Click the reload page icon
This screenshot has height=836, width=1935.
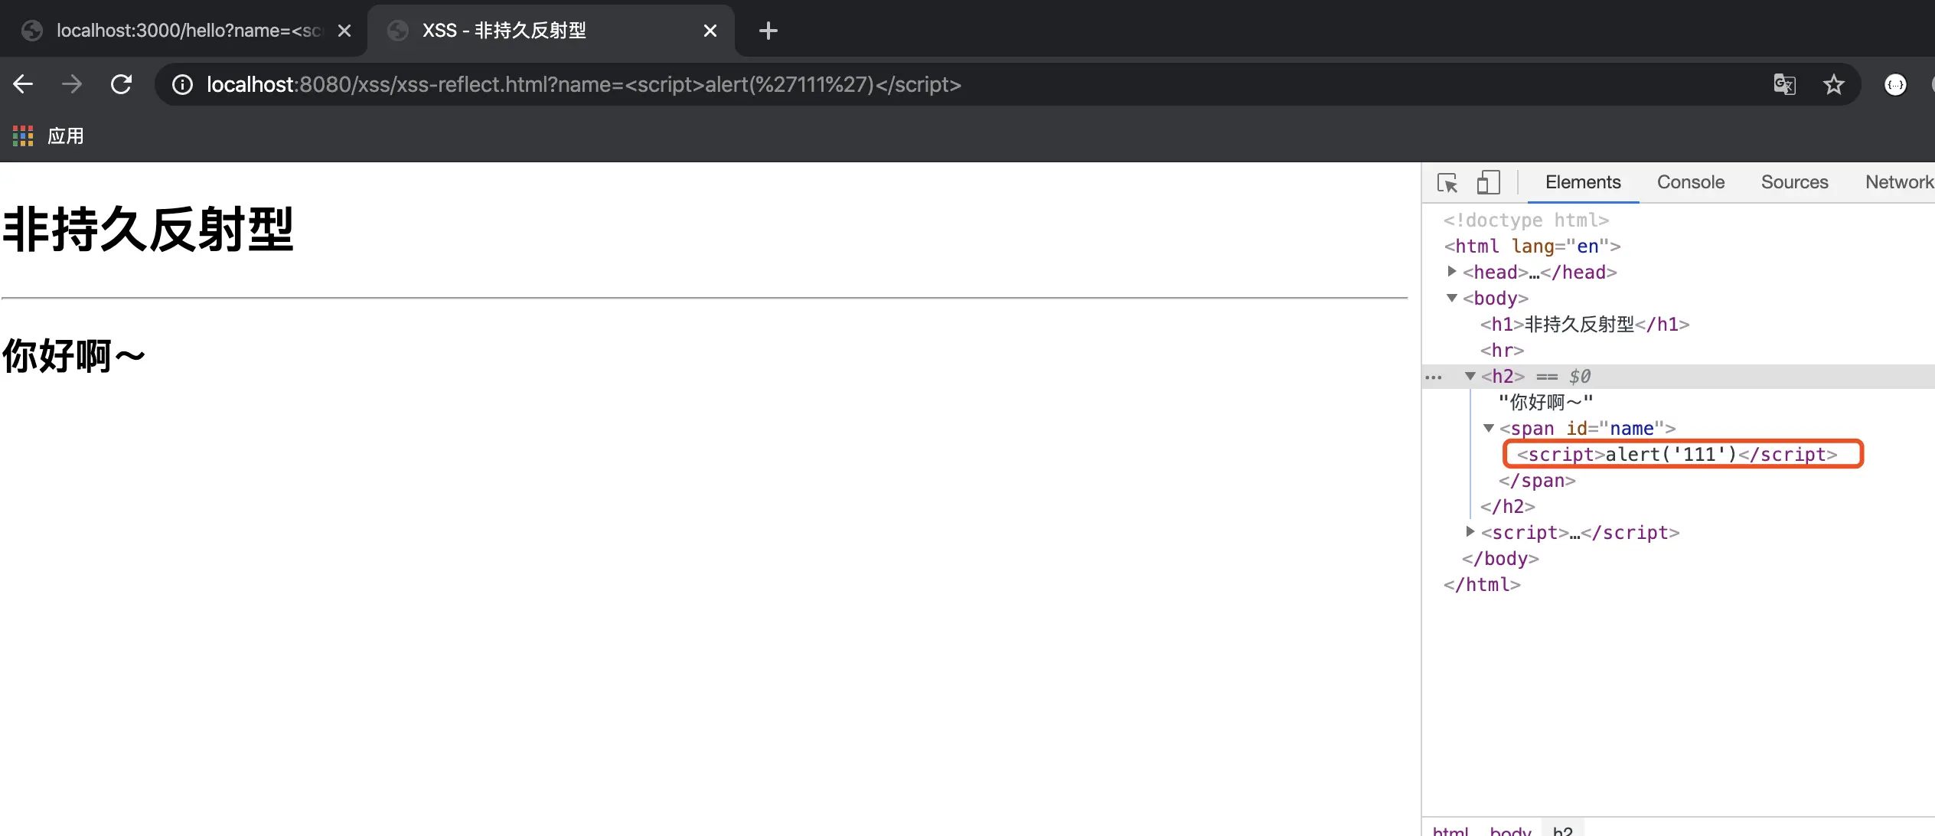[x=121, y=84]
